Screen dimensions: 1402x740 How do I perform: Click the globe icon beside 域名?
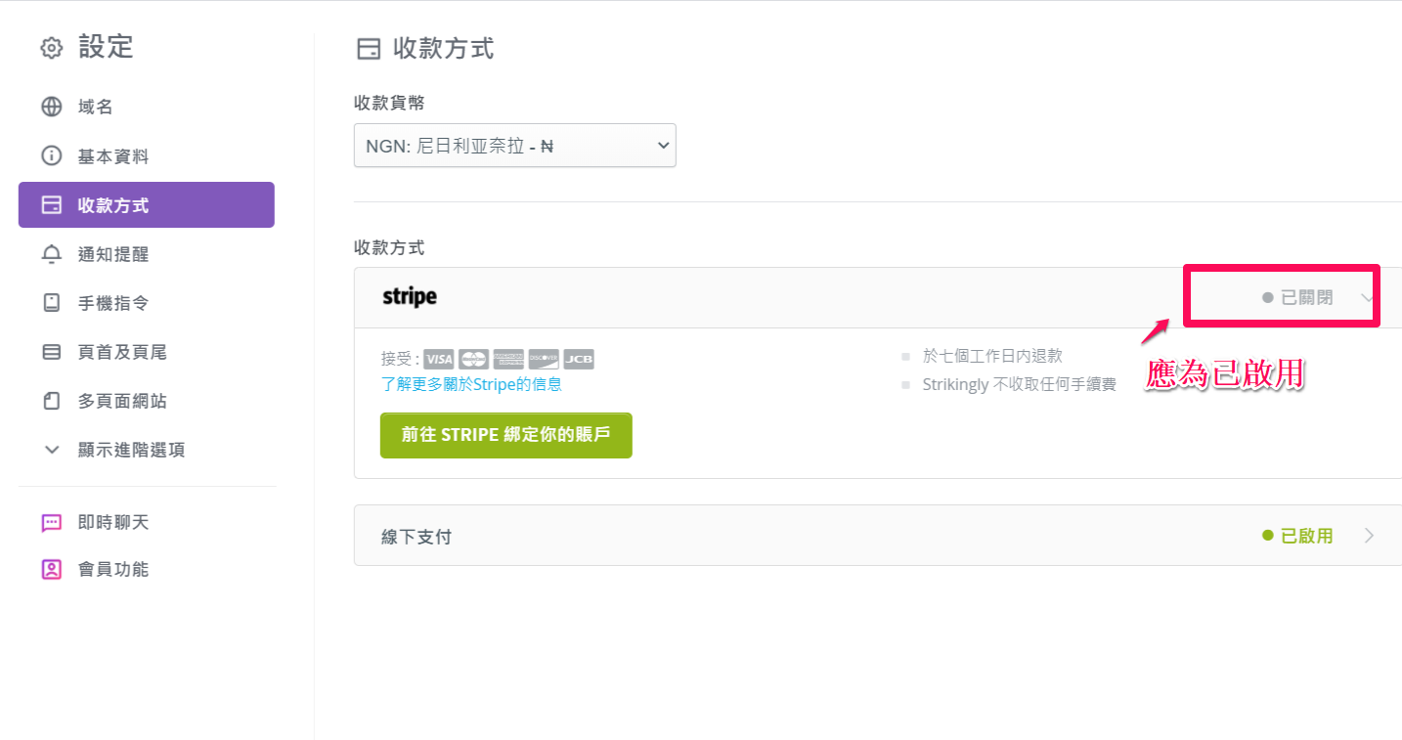point(51,107)
